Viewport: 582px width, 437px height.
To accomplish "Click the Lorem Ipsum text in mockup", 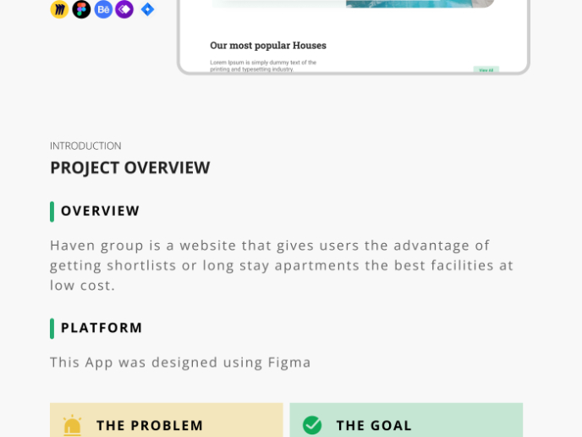I will (x=263, y=65).
